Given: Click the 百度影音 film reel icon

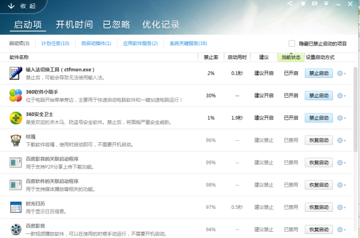Looking at the screenshot, I should tap(15, 229).
